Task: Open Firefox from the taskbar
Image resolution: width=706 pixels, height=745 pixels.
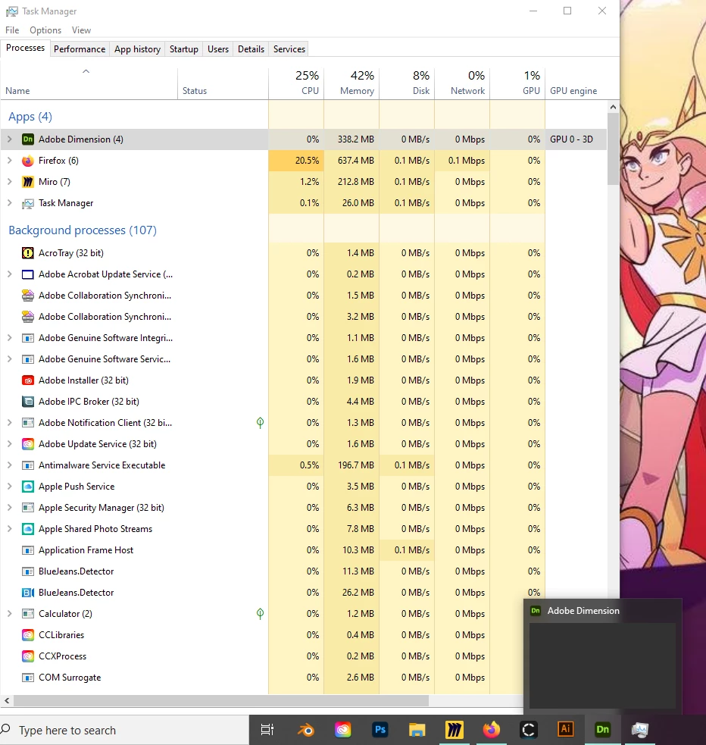Action: pos(492,729)
